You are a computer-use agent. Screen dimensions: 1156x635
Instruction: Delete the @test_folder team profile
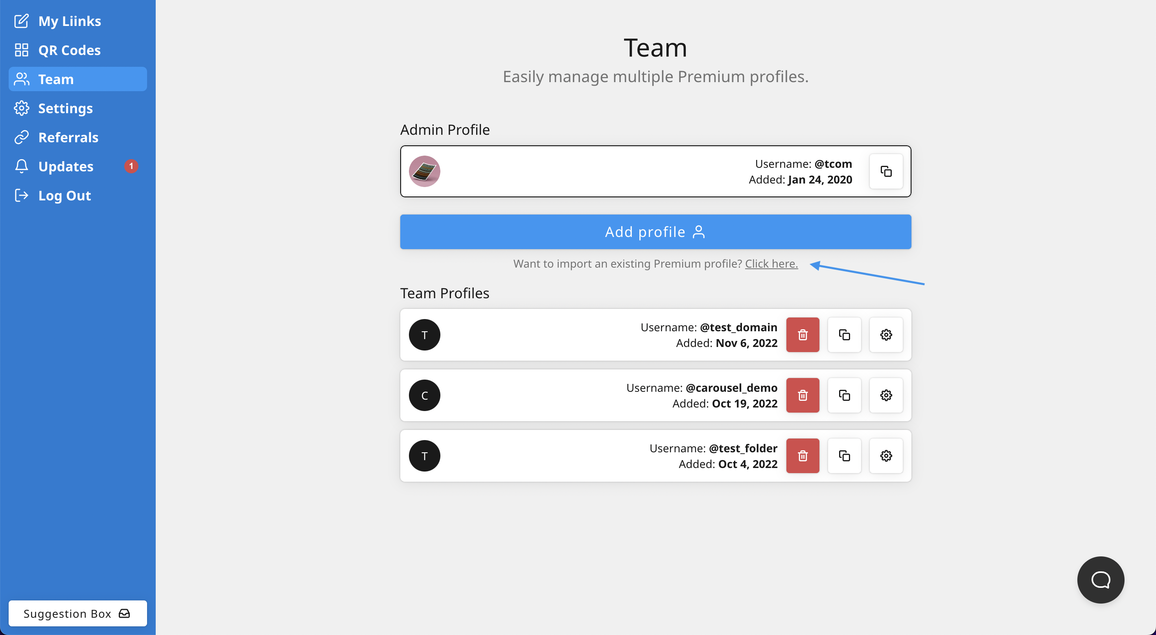pos(803,456)
